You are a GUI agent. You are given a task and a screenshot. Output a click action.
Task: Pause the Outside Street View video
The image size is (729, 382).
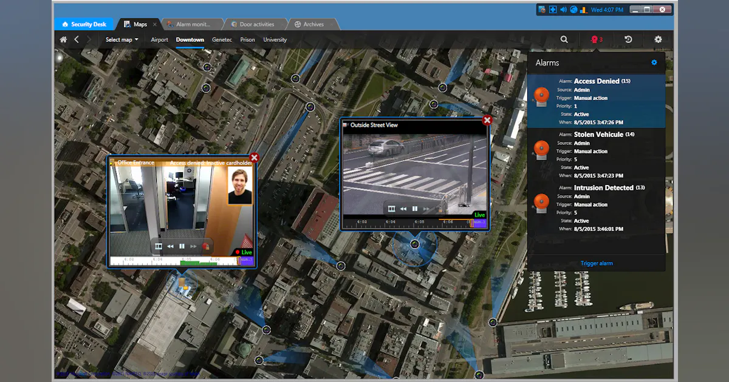[x=415, y=209]
